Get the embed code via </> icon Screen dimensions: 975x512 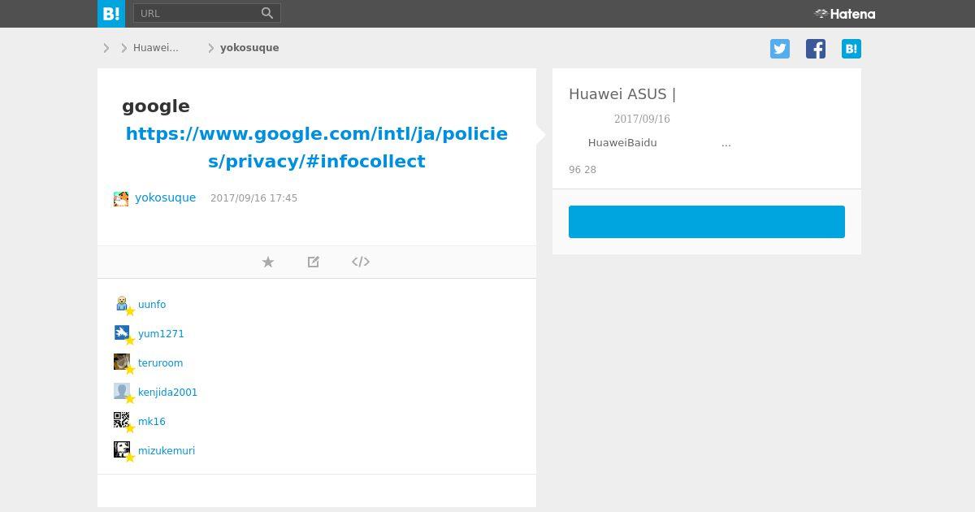tap(361, 262)
